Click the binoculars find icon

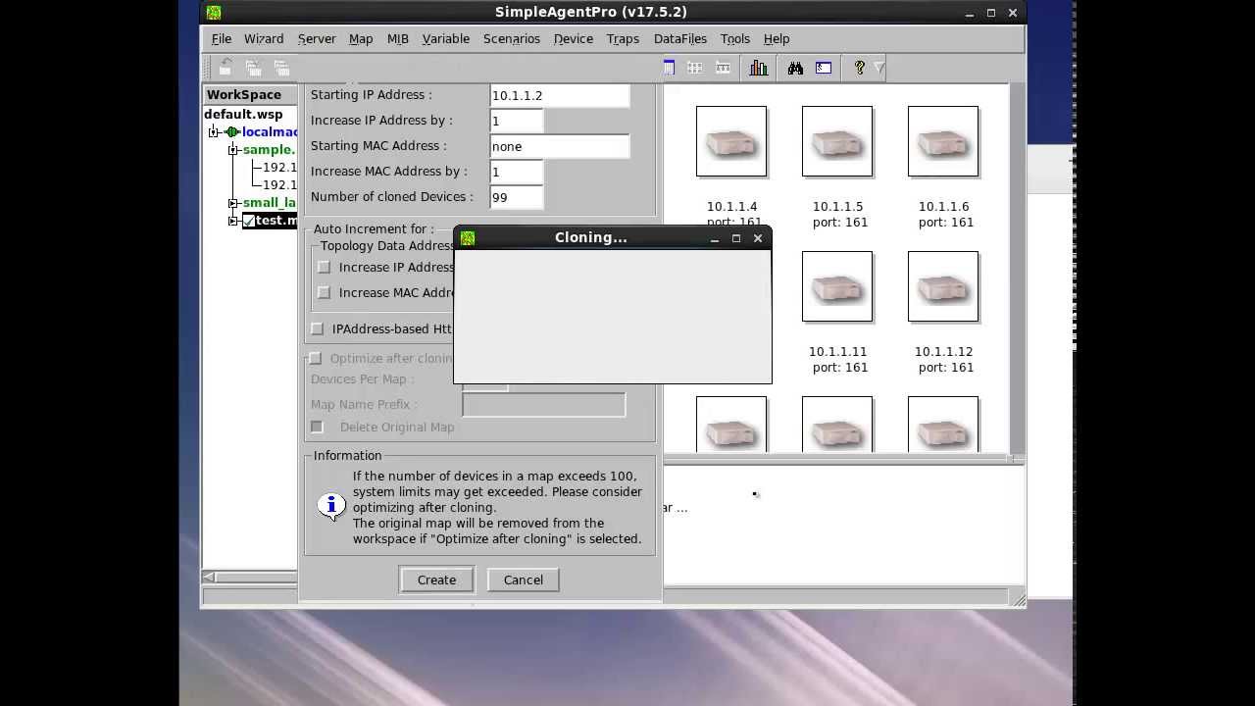point(795,68)
